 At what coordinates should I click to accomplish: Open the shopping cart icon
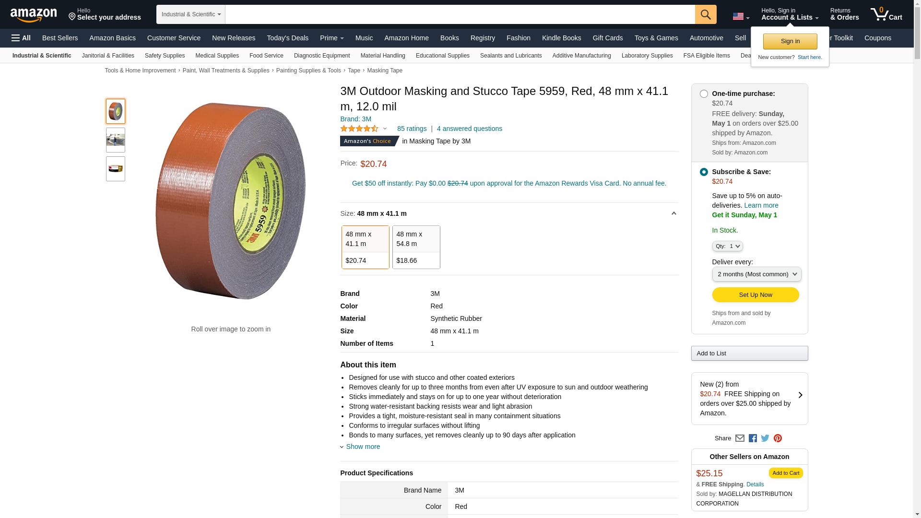tap(886, 14)
